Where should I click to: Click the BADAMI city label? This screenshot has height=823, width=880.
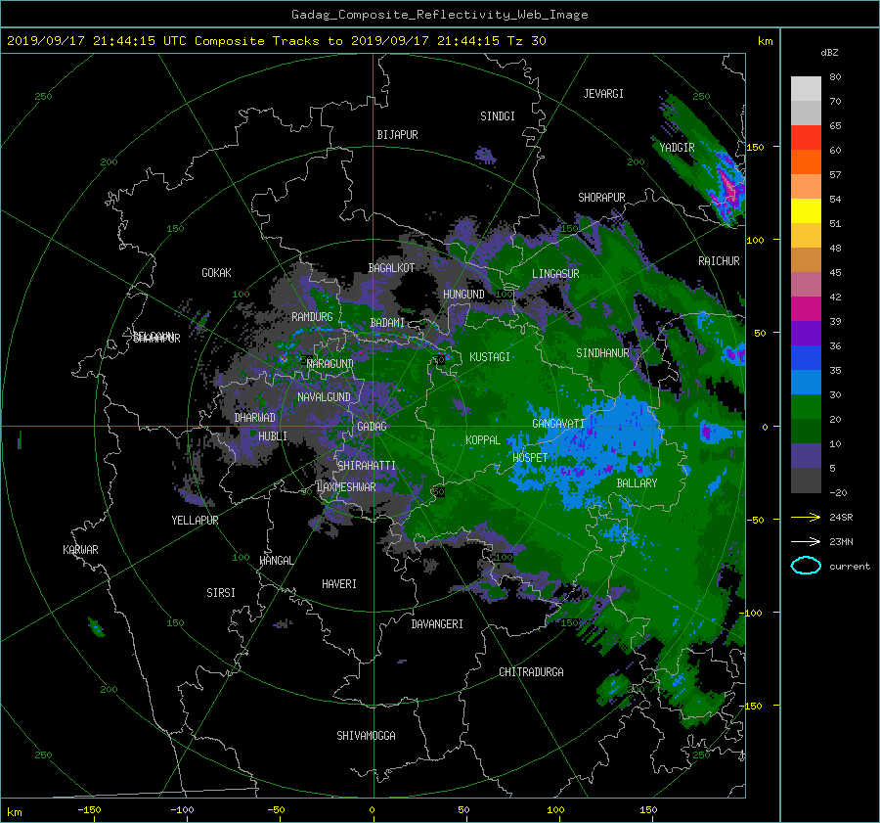point(387,323)
